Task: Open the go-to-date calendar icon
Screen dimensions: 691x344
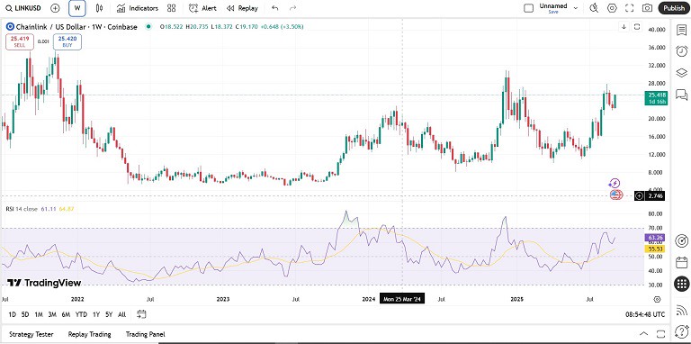Action: coord(141,314)
